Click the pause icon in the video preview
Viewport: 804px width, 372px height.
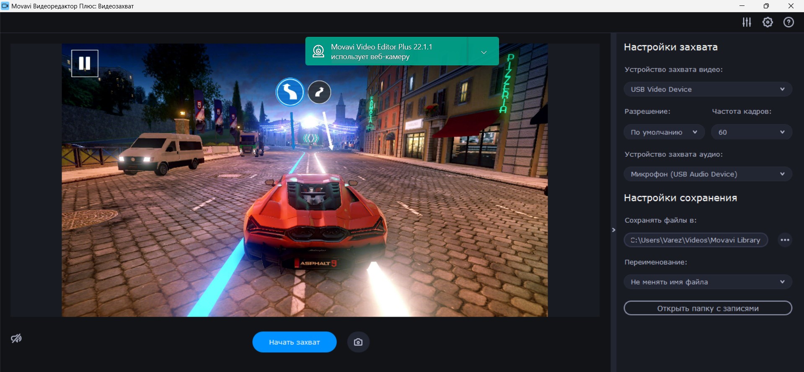click(x=85, y=63)
